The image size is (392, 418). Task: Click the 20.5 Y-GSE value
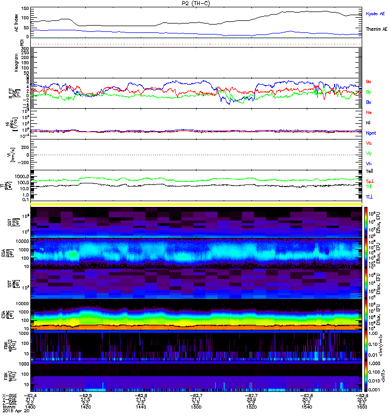point(362,399)
